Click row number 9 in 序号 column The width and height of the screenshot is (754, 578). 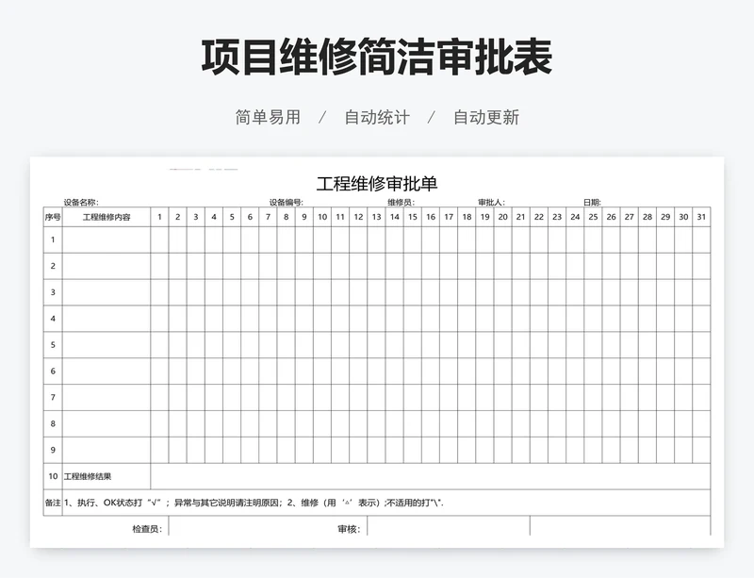click(53, 450)
